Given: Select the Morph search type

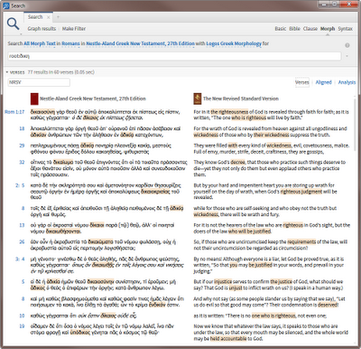Looking at the screenshot, I should 328,29.
